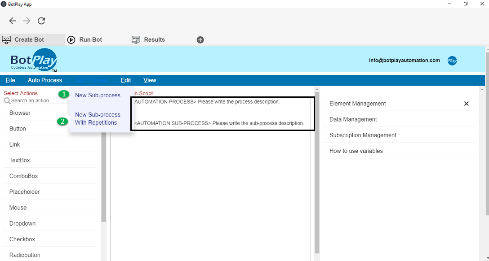Open Data Management help item

point(399,119)
